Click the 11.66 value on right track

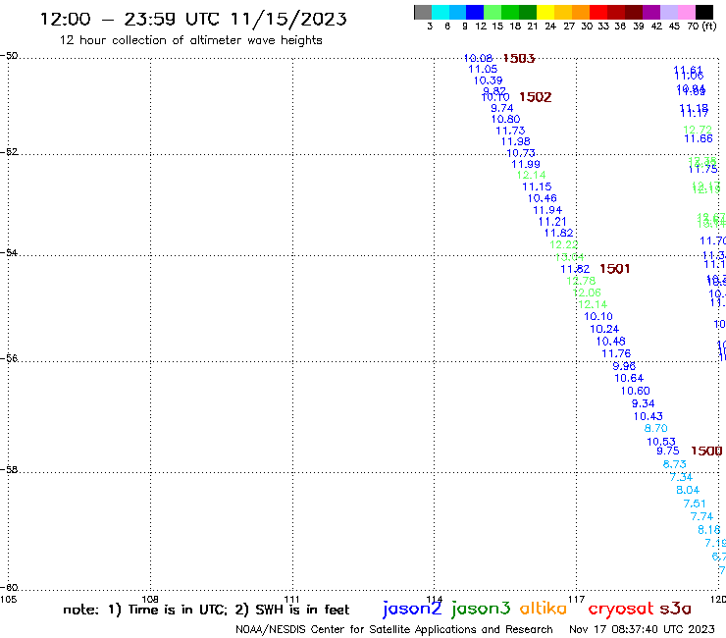coord(699,138)
